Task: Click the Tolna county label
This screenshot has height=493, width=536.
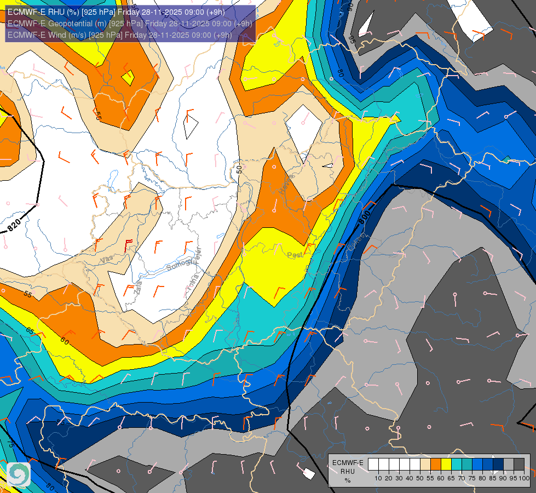Action: pyautogui.click(x=193, y=283)
